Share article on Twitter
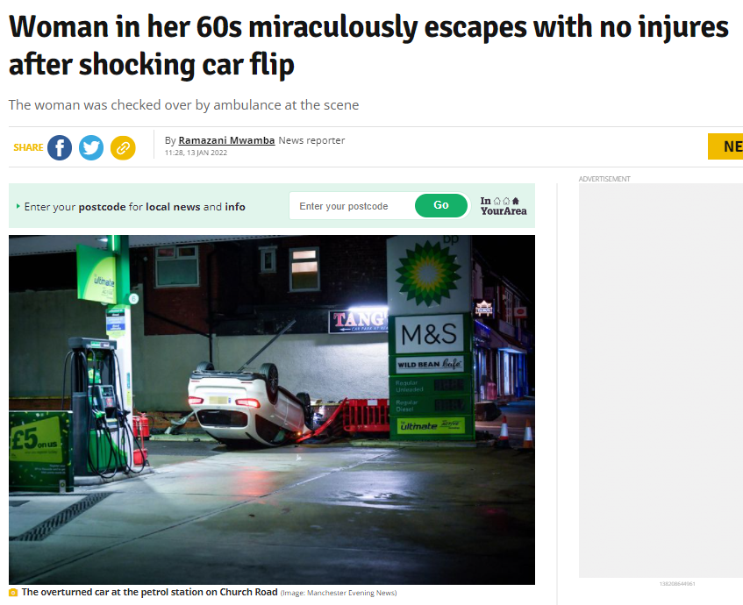The height and width of the screenshot is (605, 743). tap(91, 147)
